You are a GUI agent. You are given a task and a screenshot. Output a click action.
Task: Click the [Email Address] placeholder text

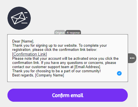[x=88, y=67]
